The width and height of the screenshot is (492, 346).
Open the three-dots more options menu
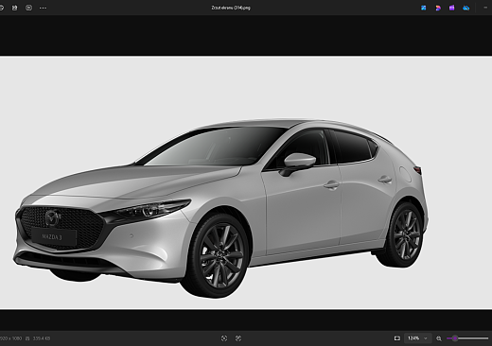(43, 9)
